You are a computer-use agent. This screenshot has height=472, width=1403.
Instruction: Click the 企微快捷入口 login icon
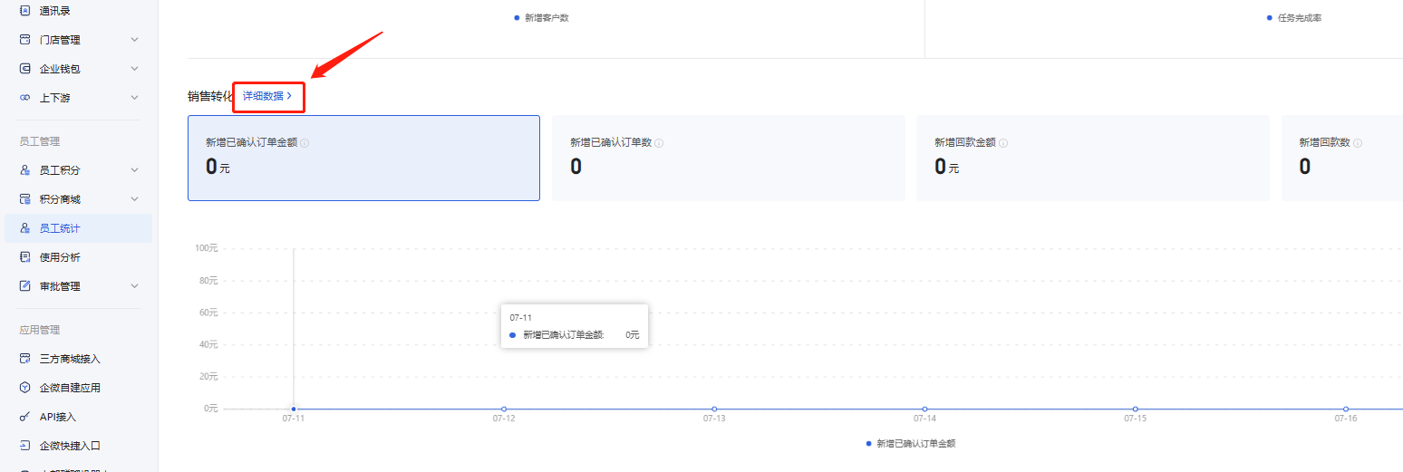point(25,446)
